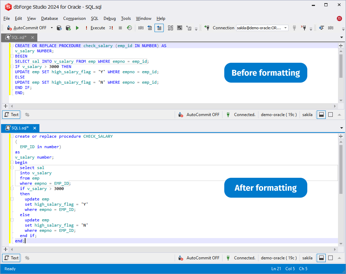Click the first [@] parameters icon in toolbar
346x274 pixels.
click(x=141, y=28)
